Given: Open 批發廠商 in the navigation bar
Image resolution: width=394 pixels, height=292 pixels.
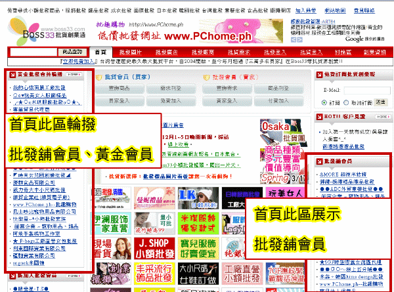Looking at the screenshot, I should 203,52.
